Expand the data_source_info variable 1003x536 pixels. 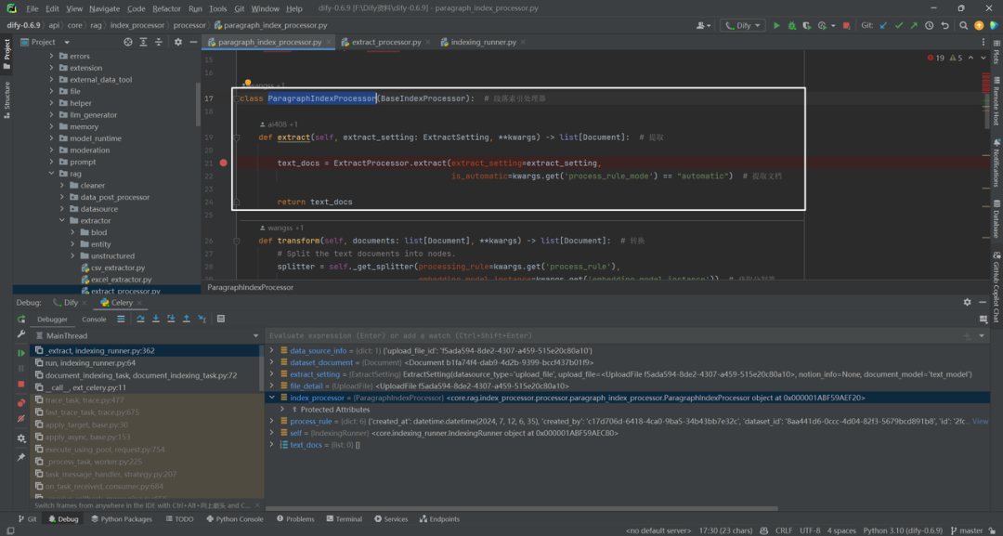point(272,350)
